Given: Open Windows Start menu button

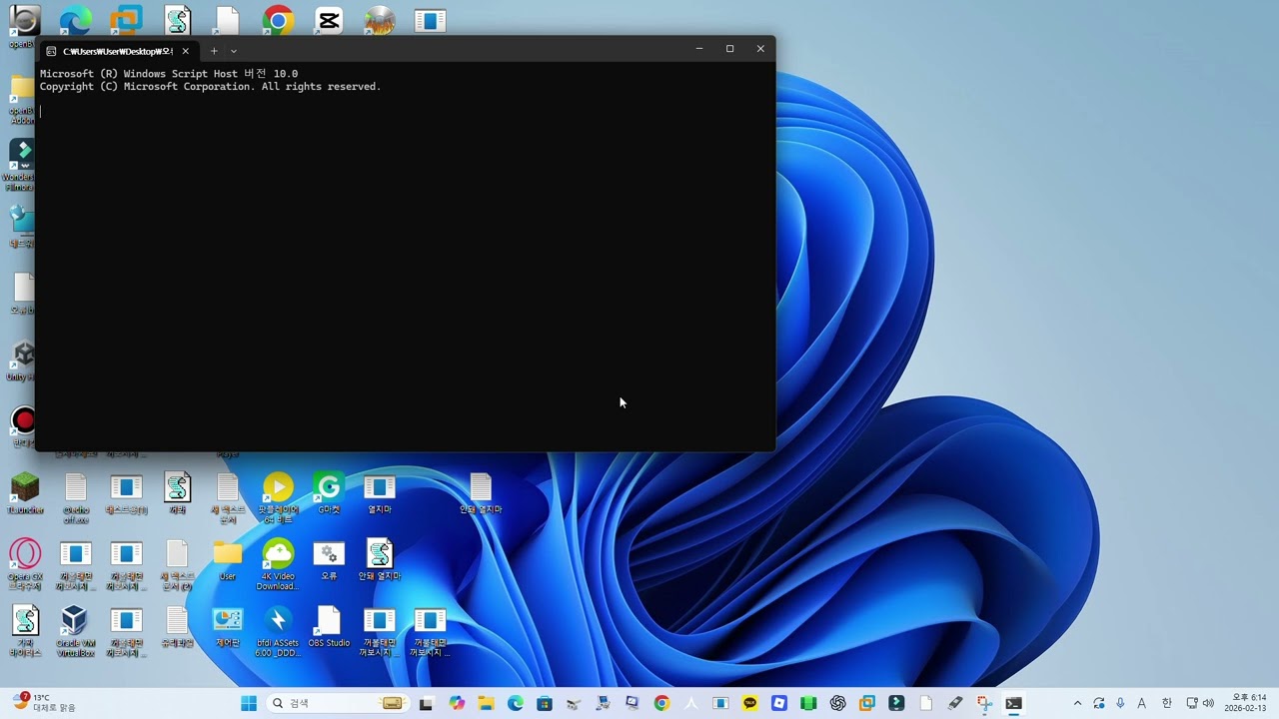Looking at the screenshot, I should [x=249, y=703].
